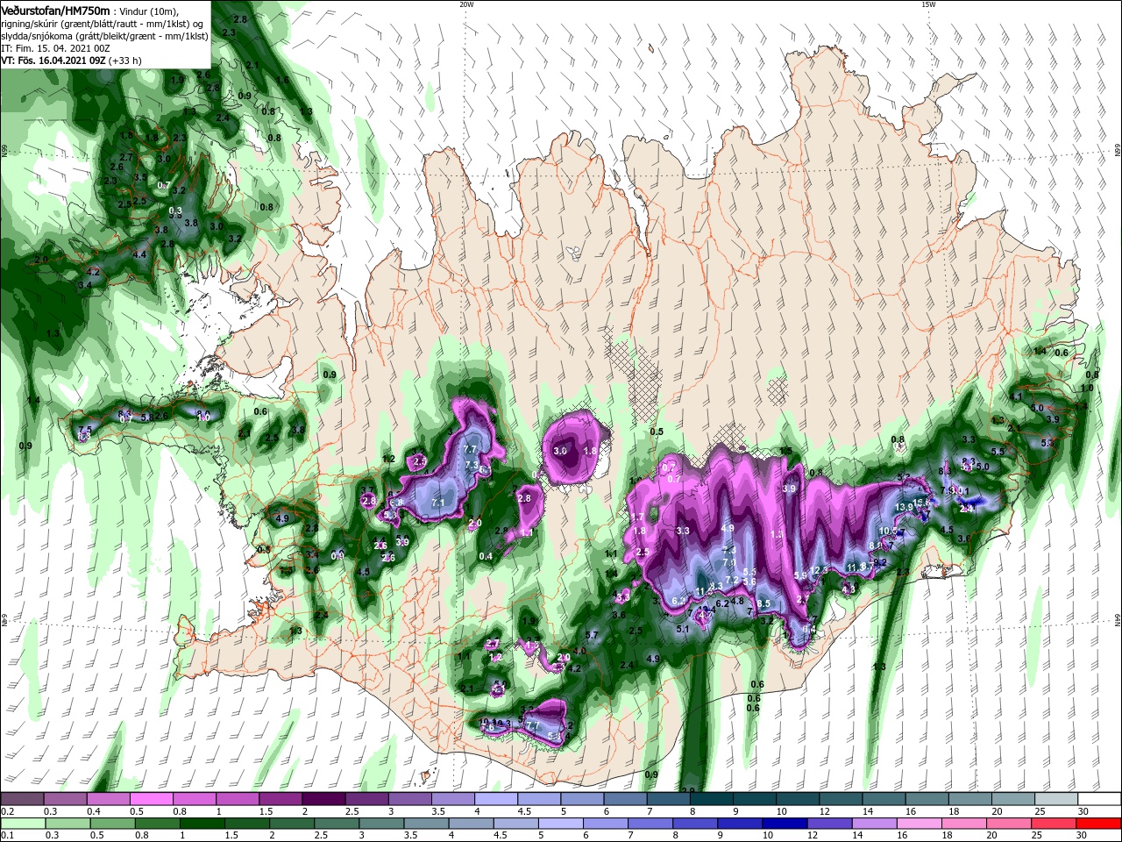Click the bright pink swatch at 0.5 in top legend
The width and height of the screenshot is (1122, 842).
point(151,798)
